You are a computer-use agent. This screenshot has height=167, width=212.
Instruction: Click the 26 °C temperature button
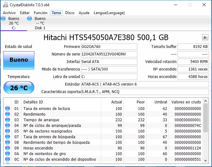click(19, 88)
